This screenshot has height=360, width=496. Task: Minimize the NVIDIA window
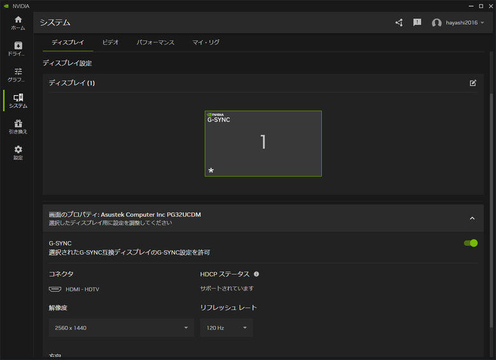(x=471, y=6)
